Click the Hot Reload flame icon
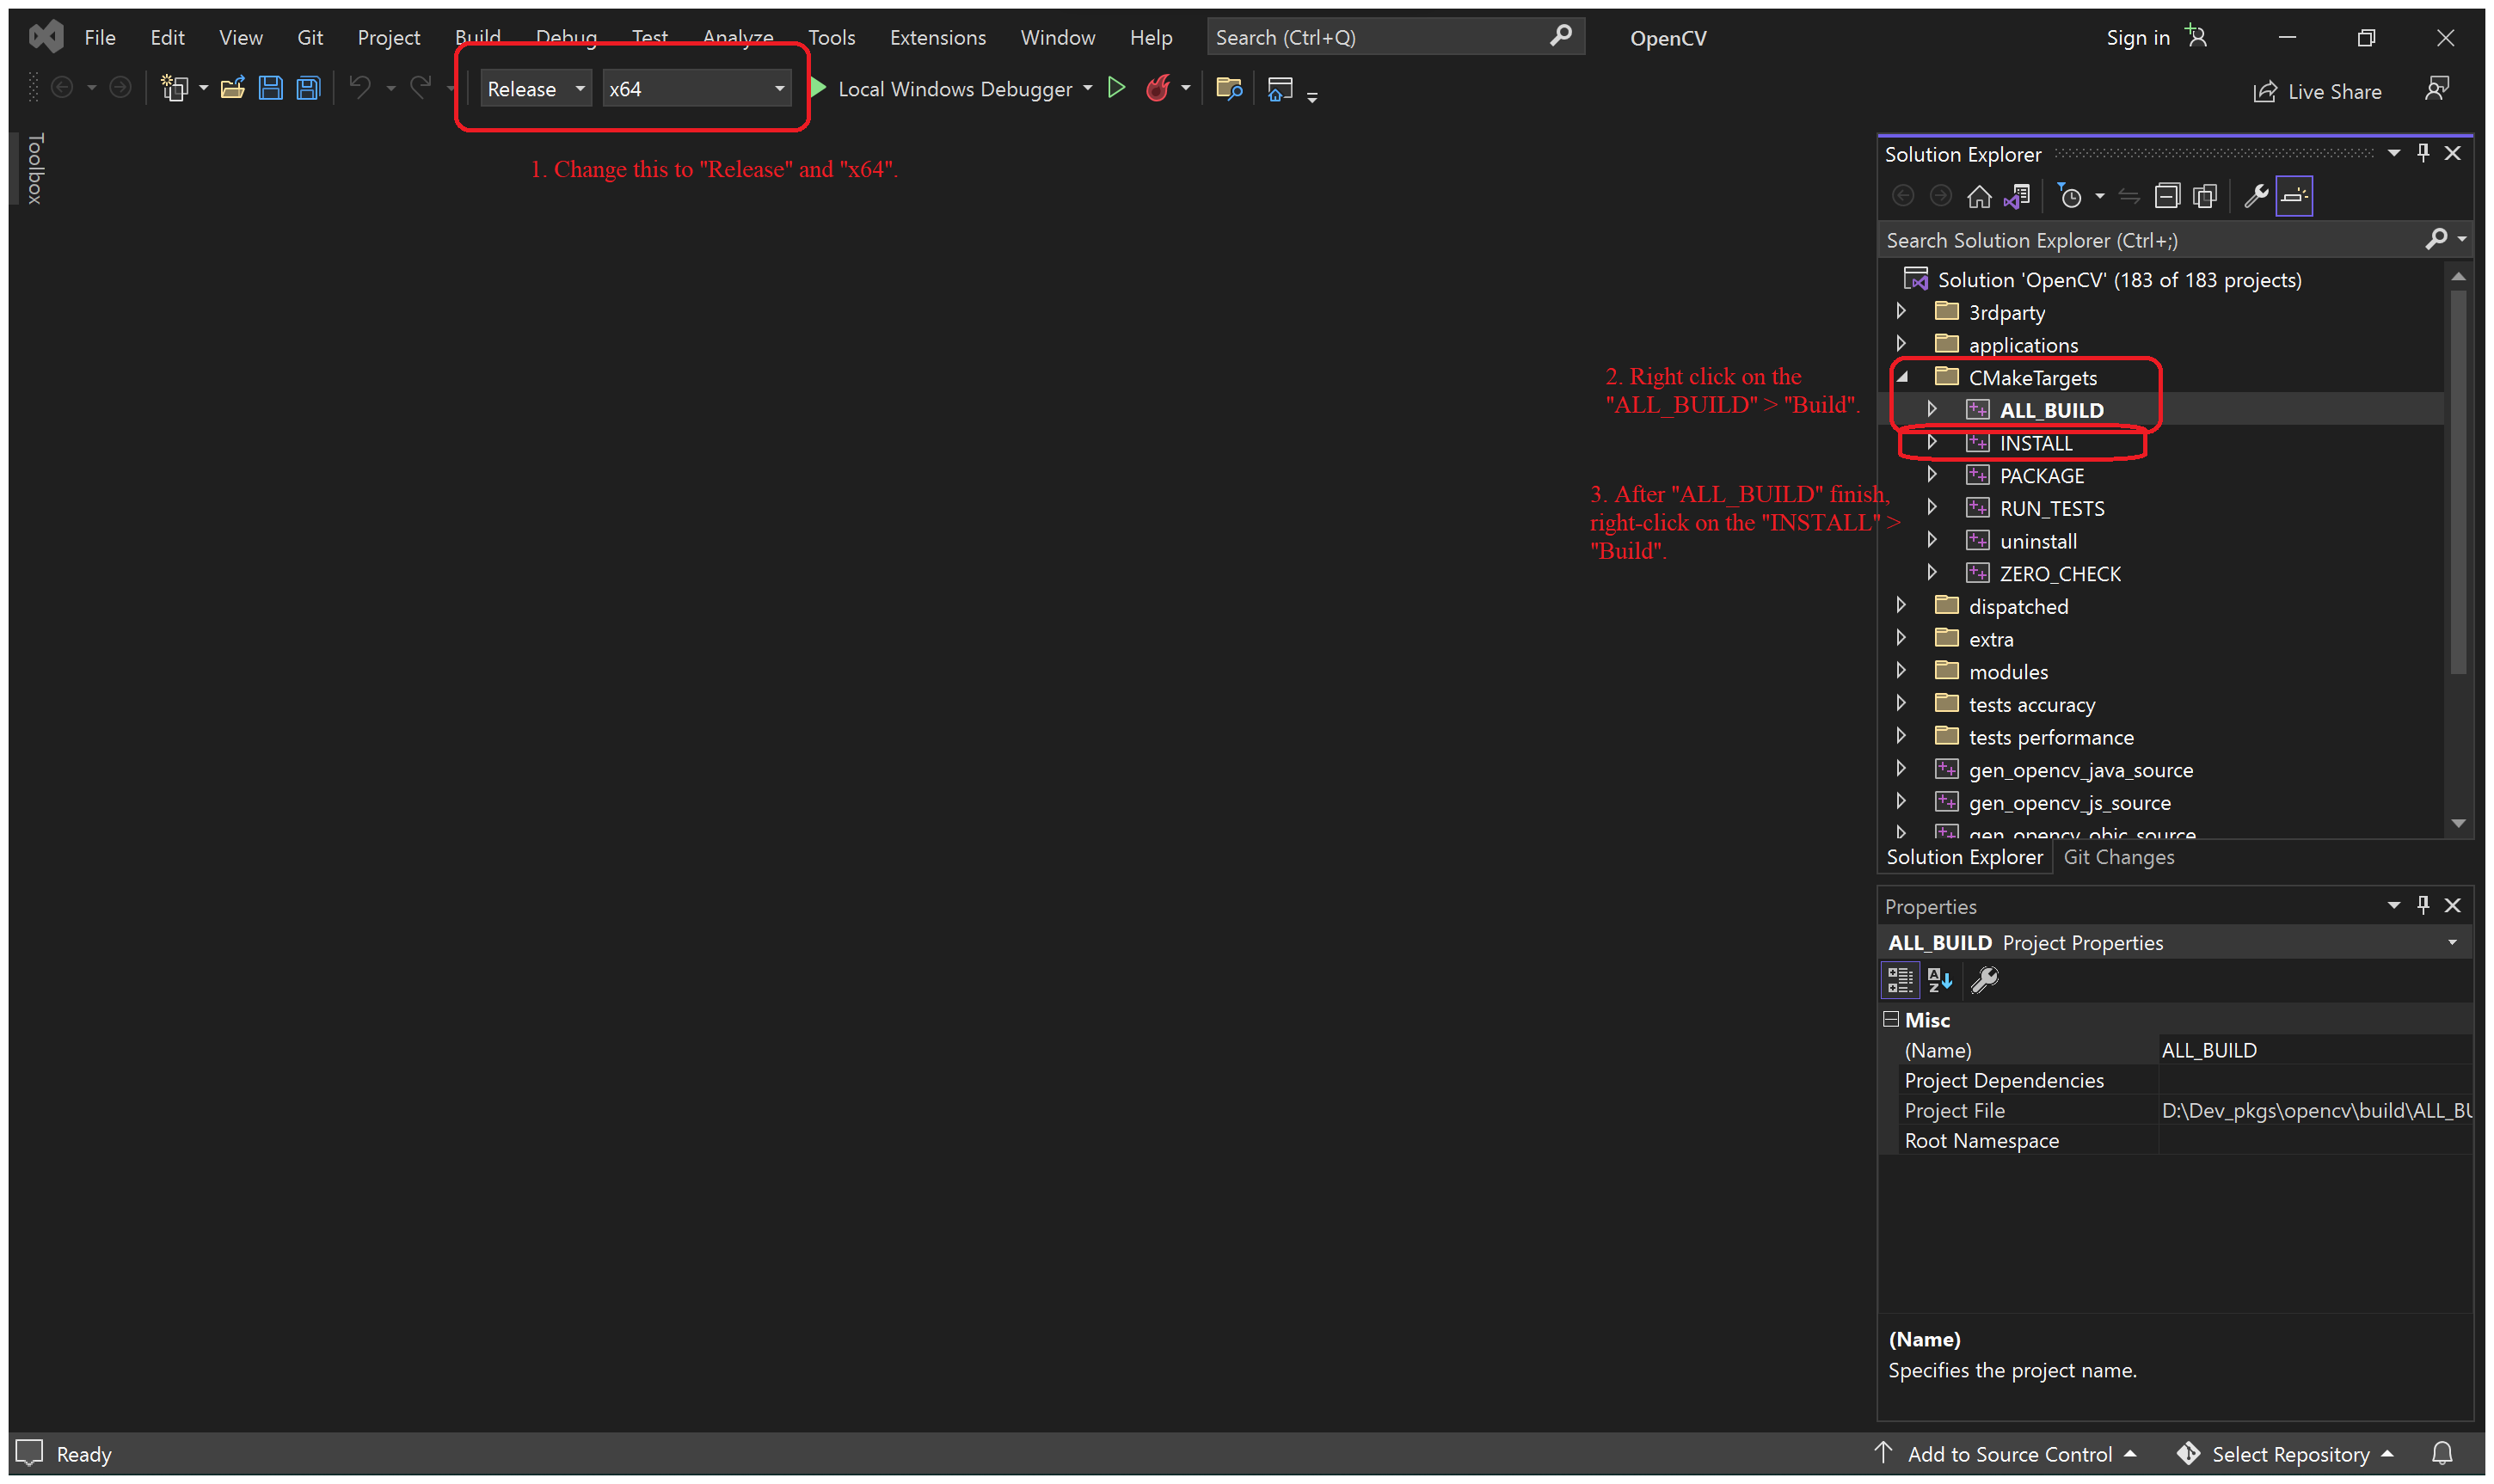This screenshot has width=2494, height=1484. [x=1158, y=89]
